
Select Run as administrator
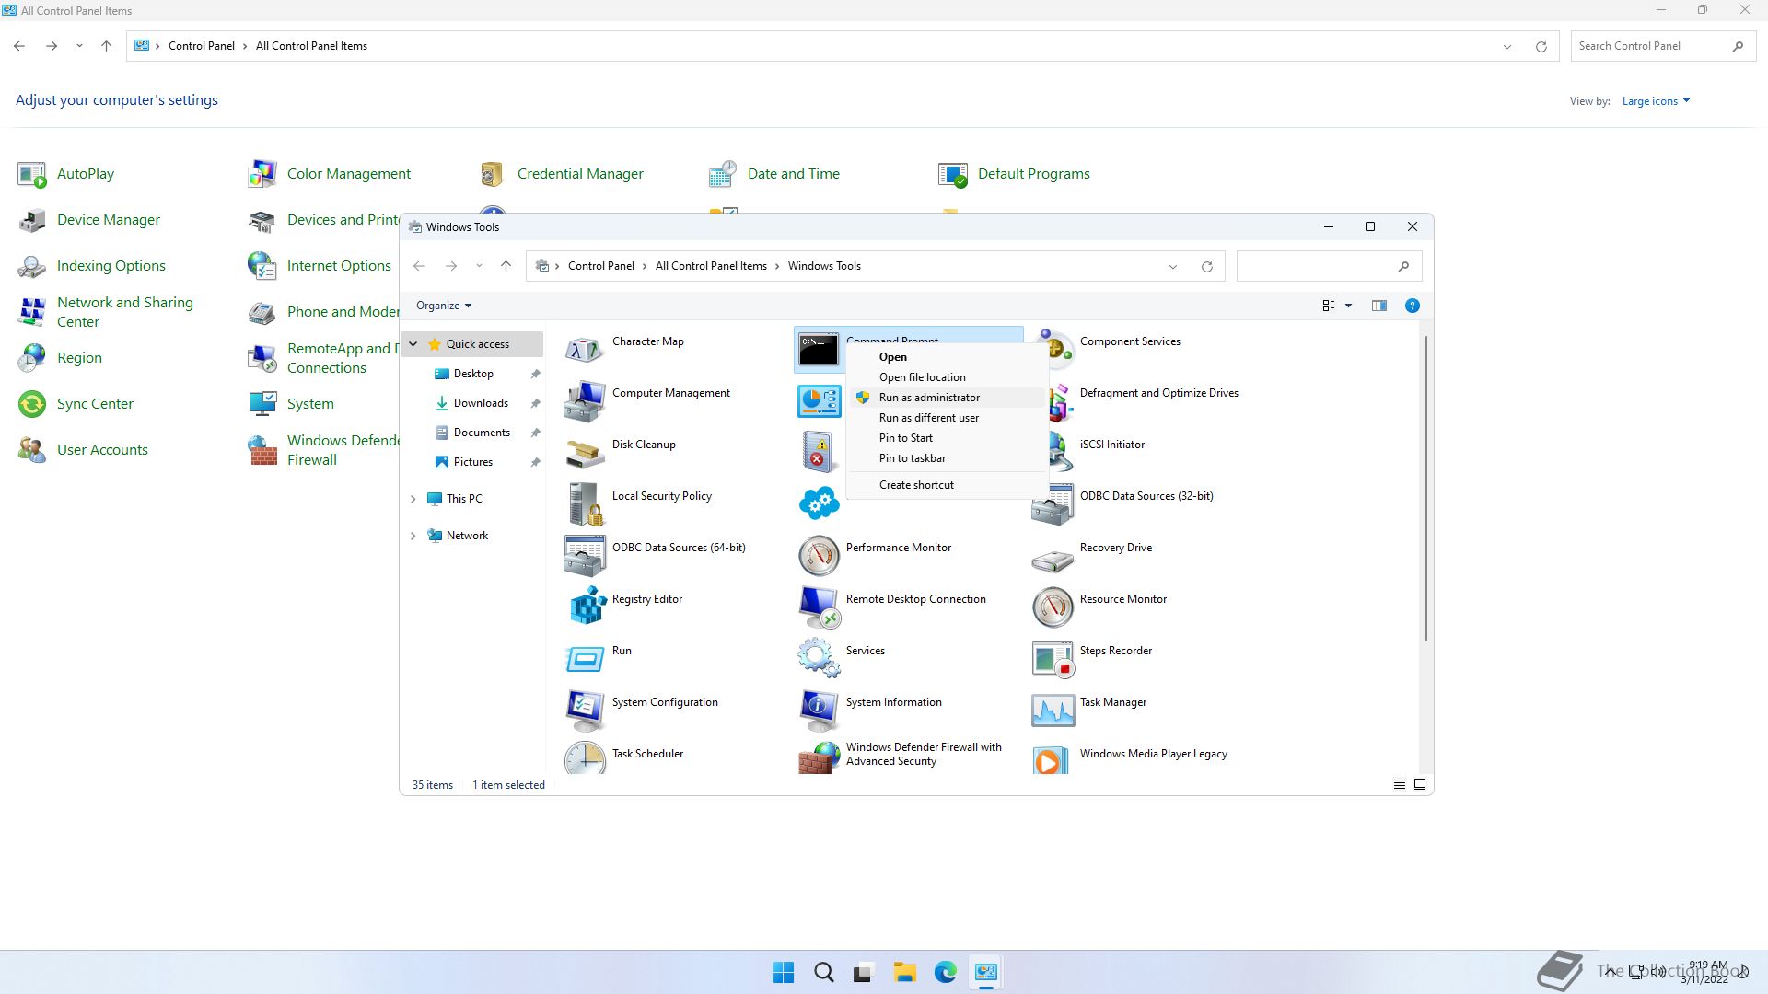click(947, 398)
